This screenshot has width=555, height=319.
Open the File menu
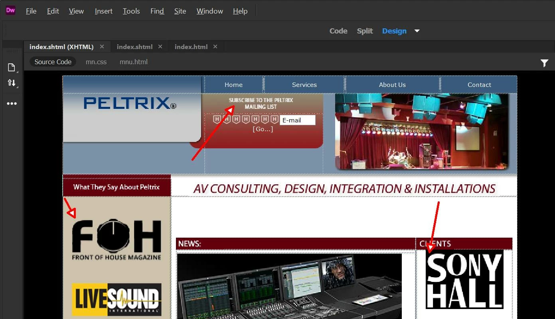[31, 11]
